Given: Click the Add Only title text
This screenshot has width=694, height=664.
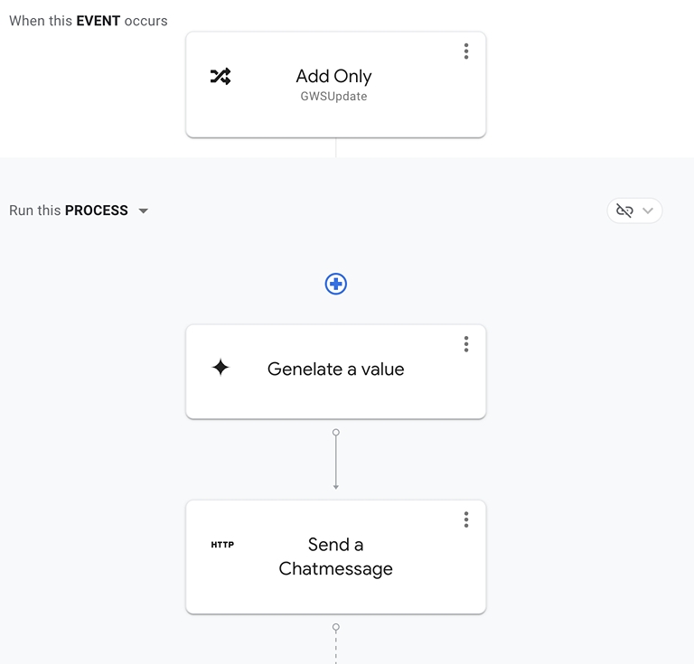Looking at the screenshot, I should click(333, 77).
